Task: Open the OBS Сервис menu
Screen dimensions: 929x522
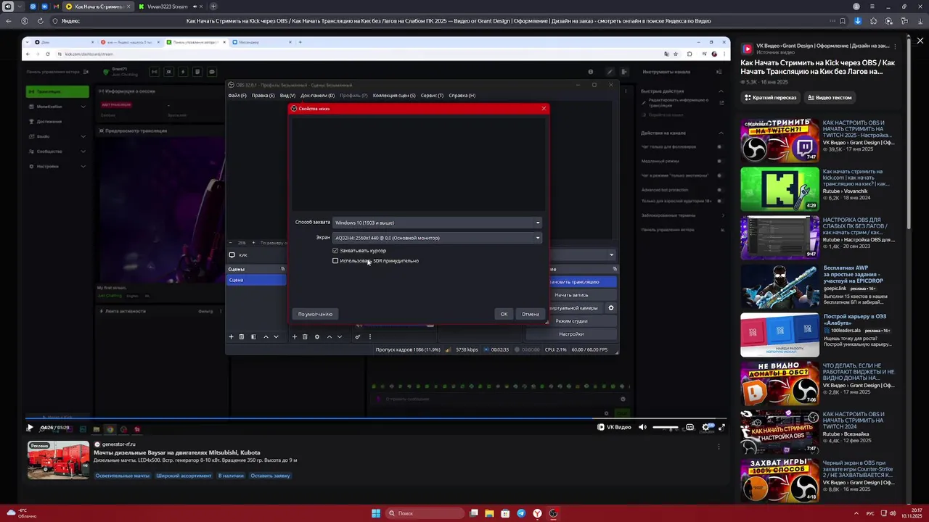Action: coord(432,96)
